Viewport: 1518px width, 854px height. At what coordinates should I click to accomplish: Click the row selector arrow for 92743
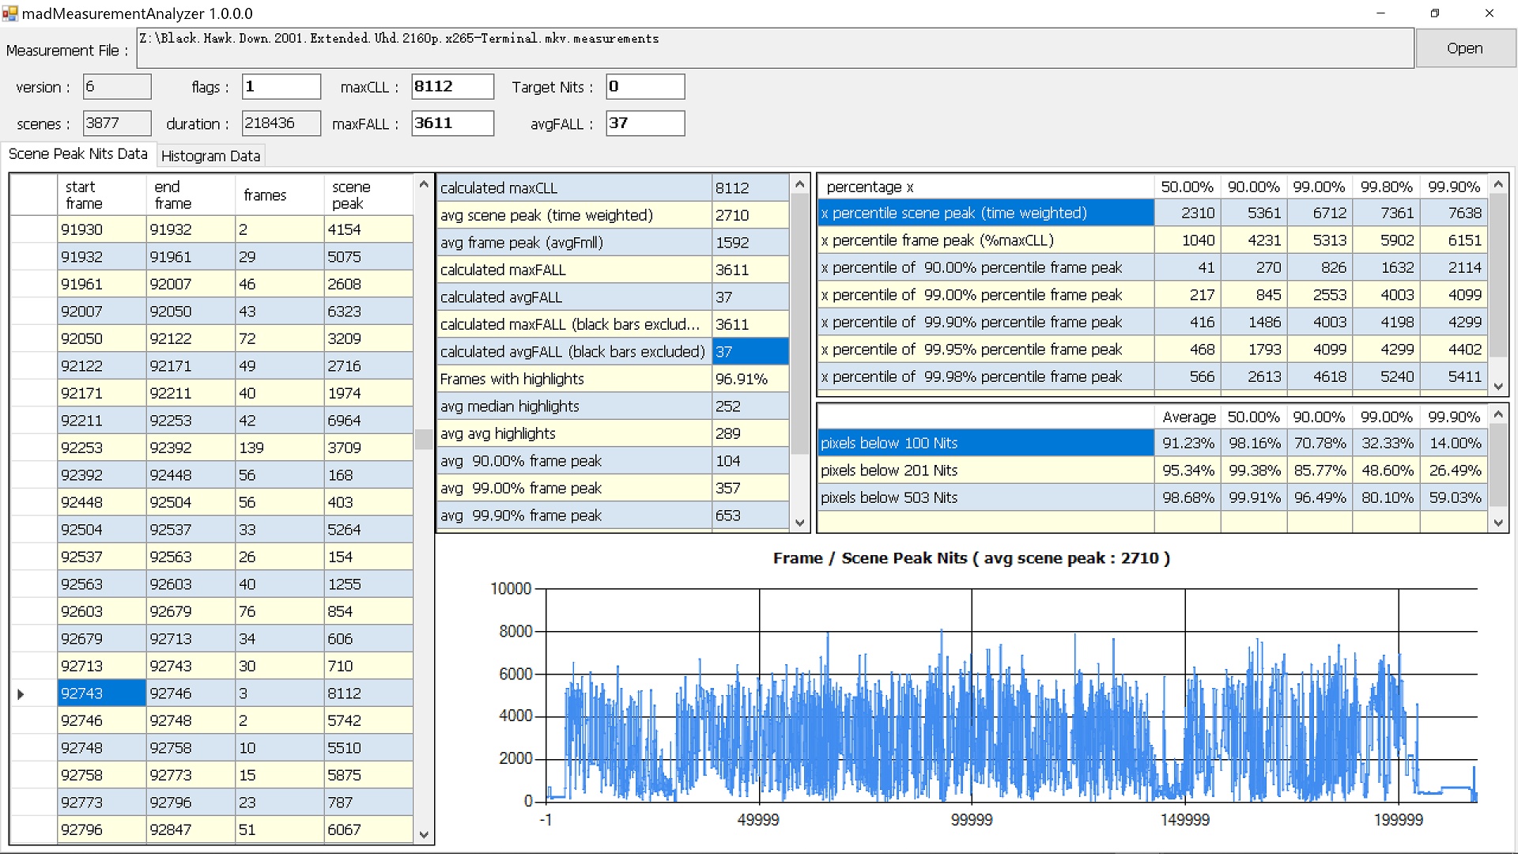click(x=21, y=693)
